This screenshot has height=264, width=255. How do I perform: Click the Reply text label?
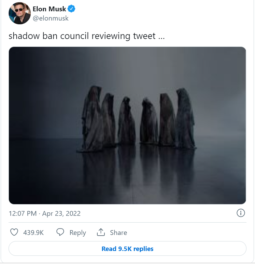coord(77,233)
